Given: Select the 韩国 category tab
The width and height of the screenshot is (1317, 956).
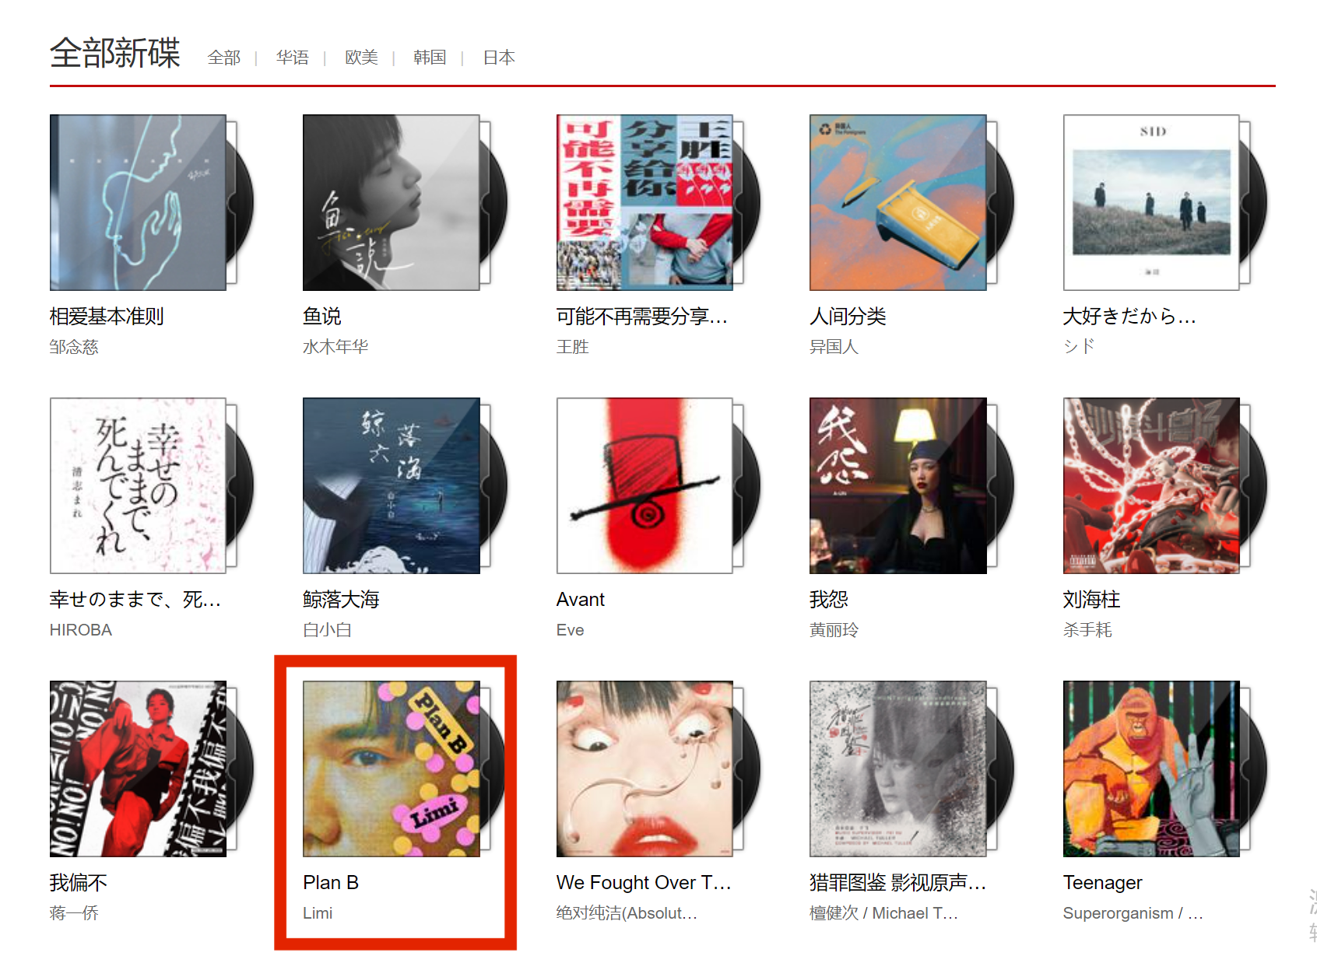Looking at the screenshot, I should click(430, 58).
